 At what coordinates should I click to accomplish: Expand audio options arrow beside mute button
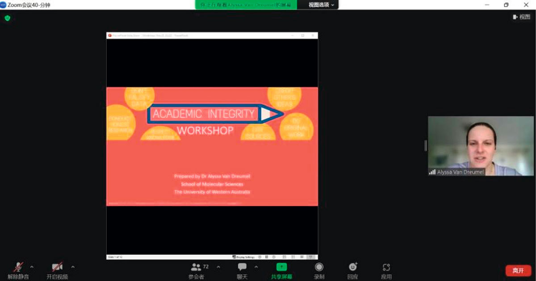pos(32,267)
